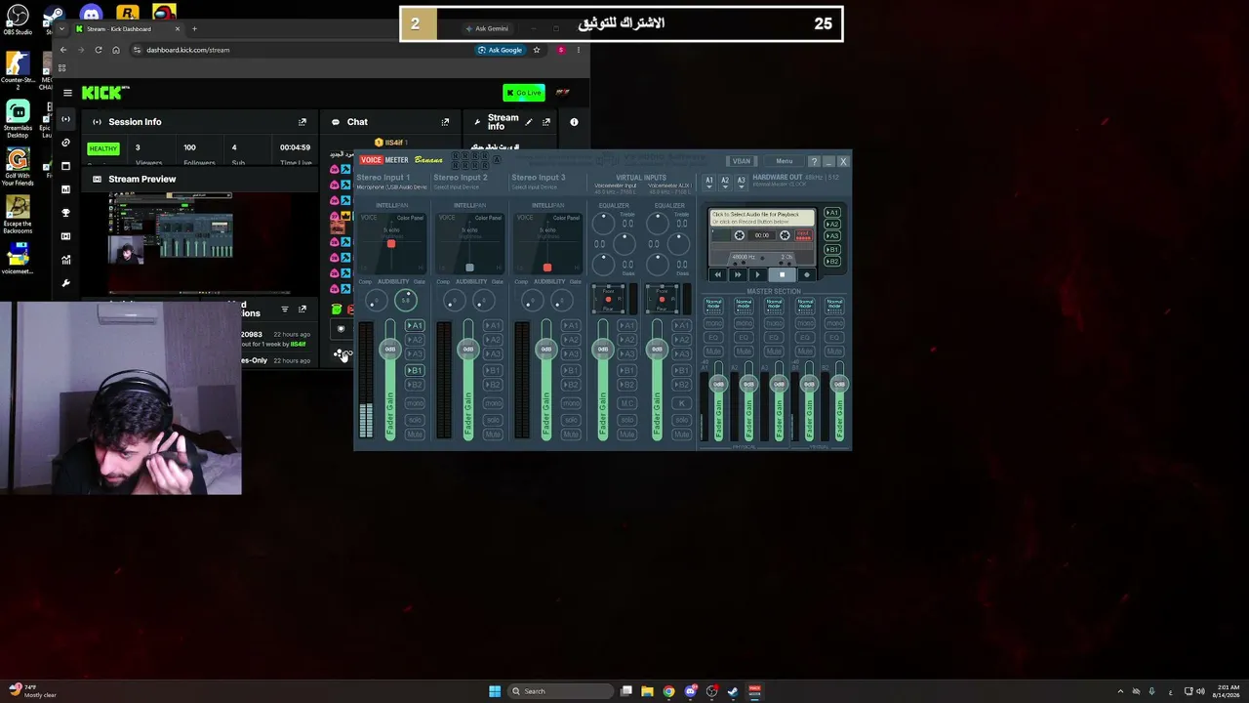
Task: Open hardware out A2 device dropdown
Action: [x=725, y=181]
